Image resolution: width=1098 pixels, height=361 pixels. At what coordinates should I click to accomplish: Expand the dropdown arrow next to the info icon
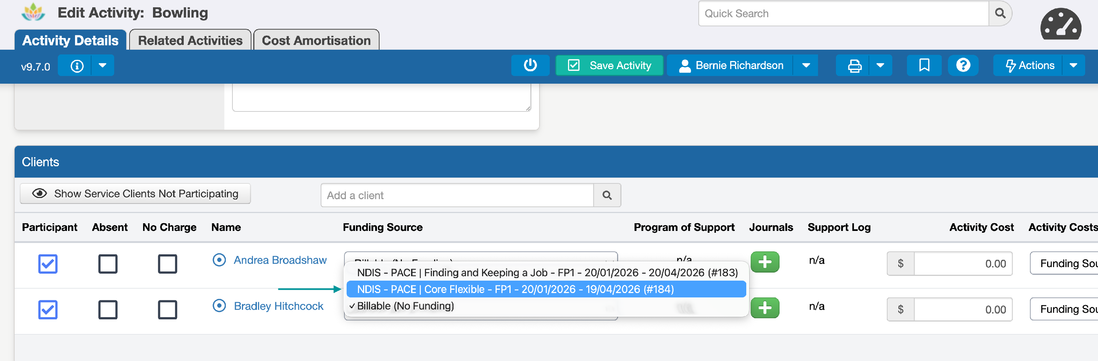(x=102, y=66)
